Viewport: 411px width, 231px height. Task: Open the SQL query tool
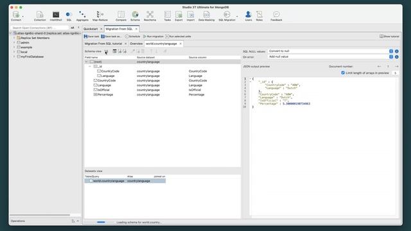(69, 15)
